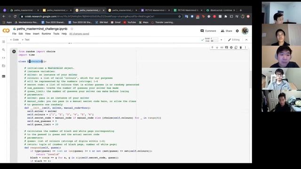This screenshot has width=301, height=169.
Task: Select video tile of participant wearing glasses
Action: click(281, 79)
